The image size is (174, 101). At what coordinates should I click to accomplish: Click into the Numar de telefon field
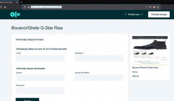(x=99, y=78)
